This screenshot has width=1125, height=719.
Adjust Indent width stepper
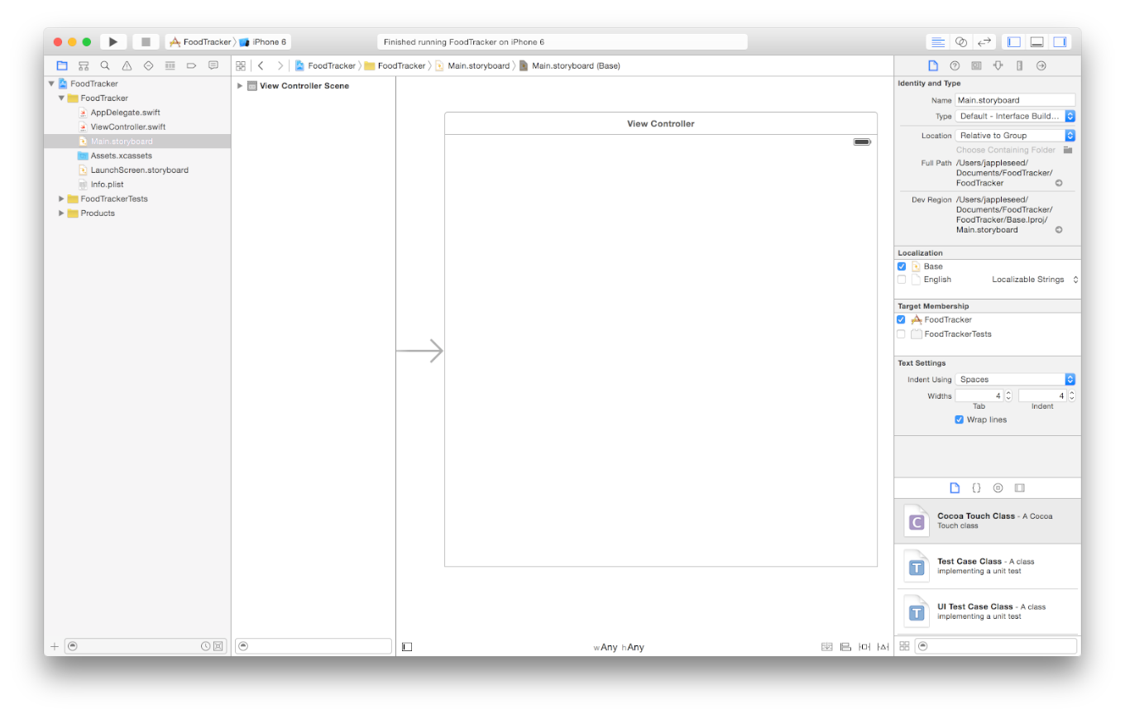[x=1072, y=395]
